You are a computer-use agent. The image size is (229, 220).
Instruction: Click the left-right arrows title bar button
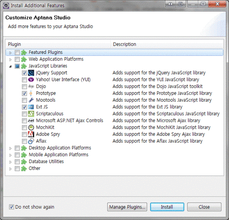point(170,4)
